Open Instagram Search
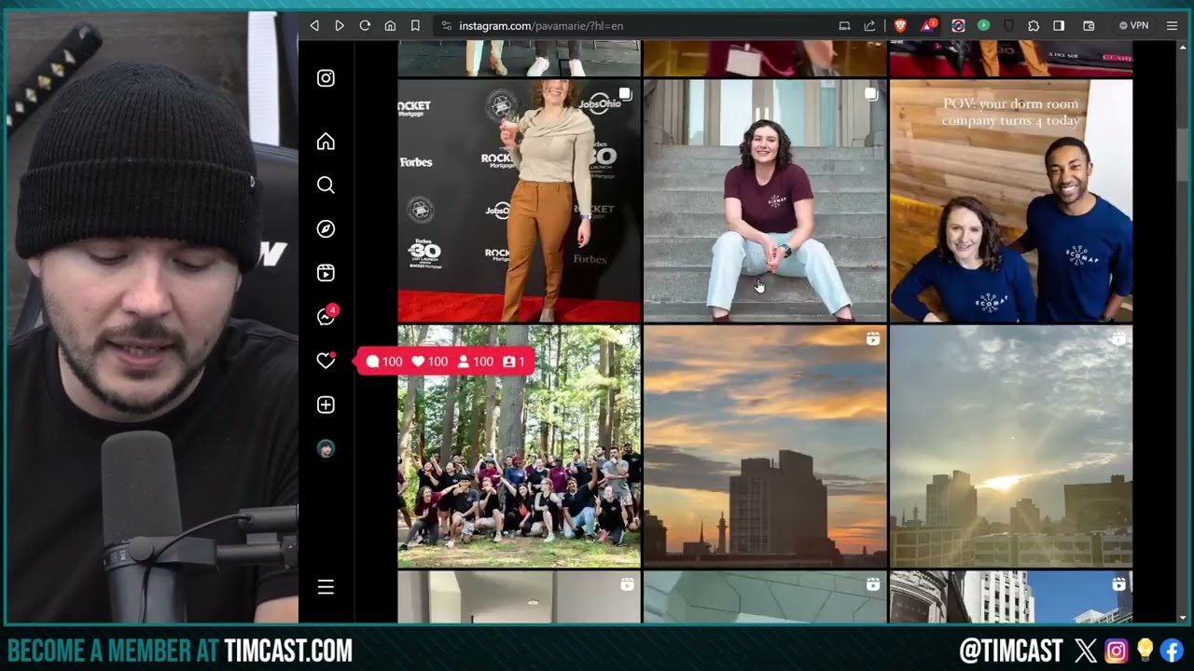The width and height of the screenshot is (1194, 671). 326,185
